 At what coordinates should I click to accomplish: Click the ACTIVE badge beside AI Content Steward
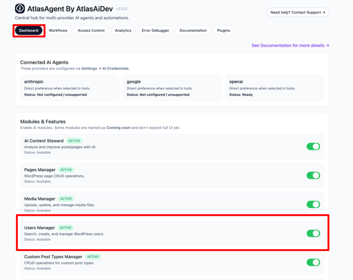click(74, 141)
